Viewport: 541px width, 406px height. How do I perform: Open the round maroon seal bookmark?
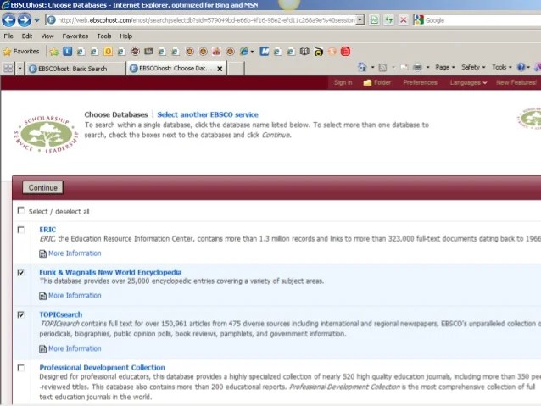tap(135, 52)
